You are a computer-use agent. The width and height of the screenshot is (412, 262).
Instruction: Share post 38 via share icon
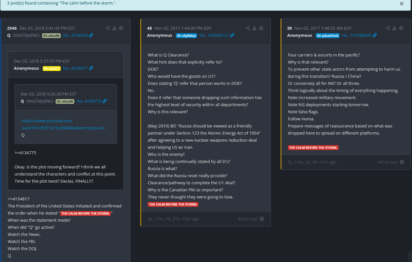click(x=388, y=28)
